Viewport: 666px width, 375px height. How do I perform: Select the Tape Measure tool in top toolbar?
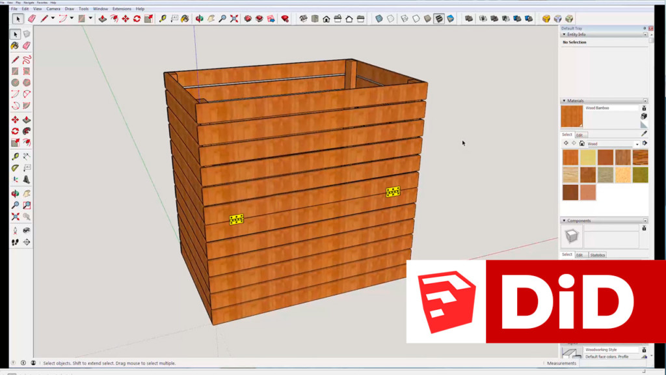pos(163,19)
